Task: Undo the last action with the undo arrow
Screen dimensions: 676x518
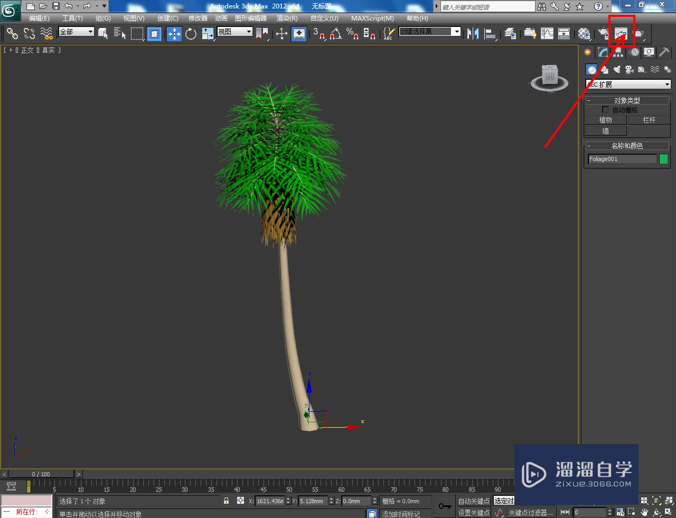Action: [x=68, y=6]
